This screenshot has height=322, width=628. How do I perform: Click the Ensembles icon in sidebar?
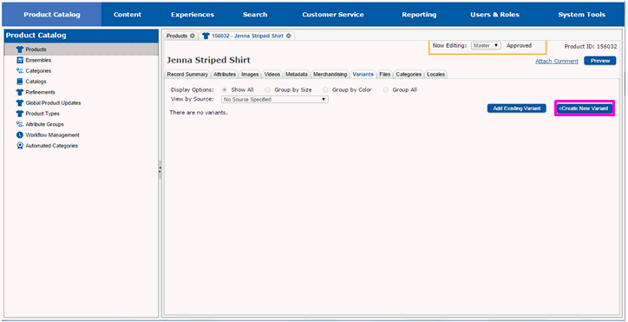tap(20, 60)
